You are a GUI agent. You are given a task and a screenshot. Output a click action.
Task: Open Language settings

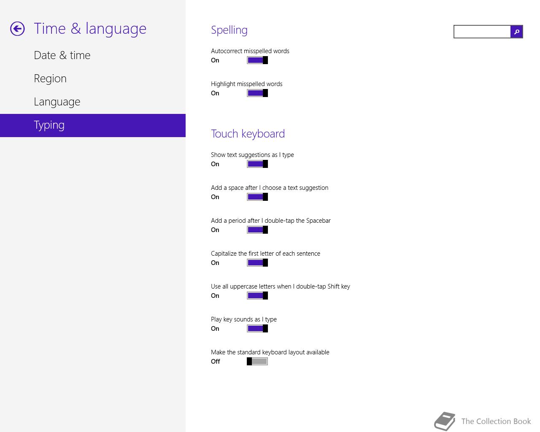(57, 102)
